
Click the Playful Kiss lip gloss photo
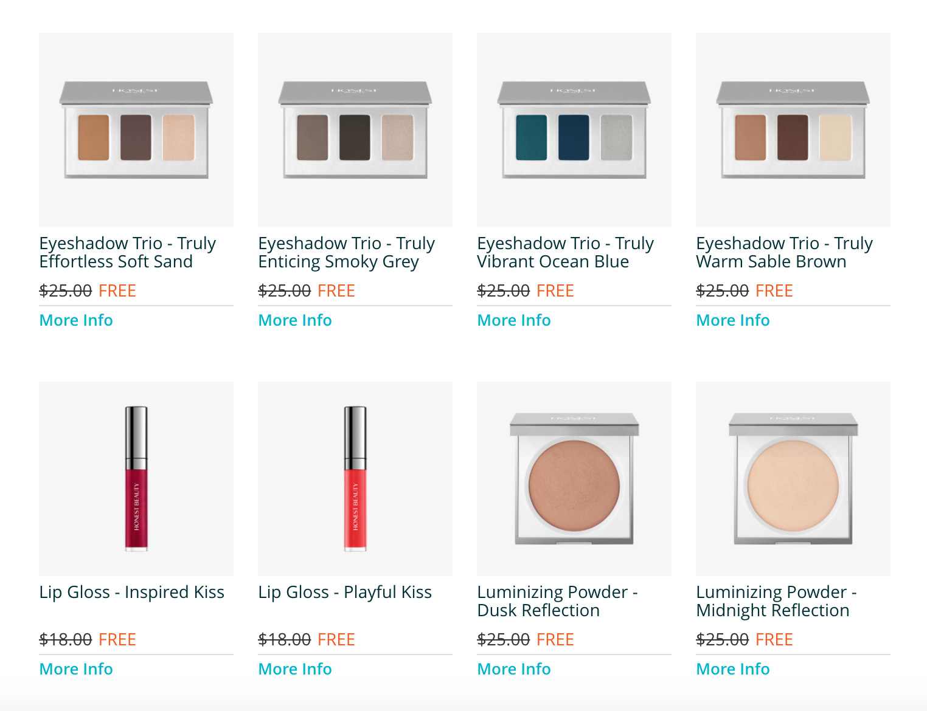(x=355, y=479)
